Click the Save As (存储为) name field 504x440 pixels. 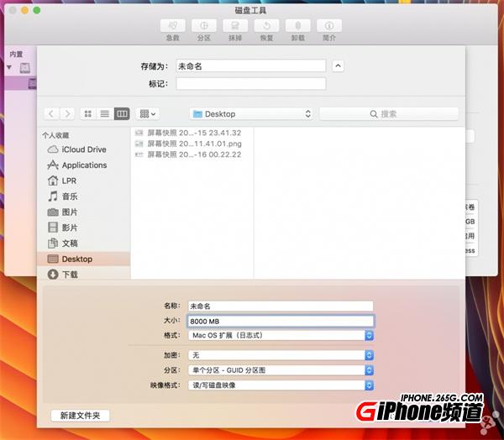250,65
